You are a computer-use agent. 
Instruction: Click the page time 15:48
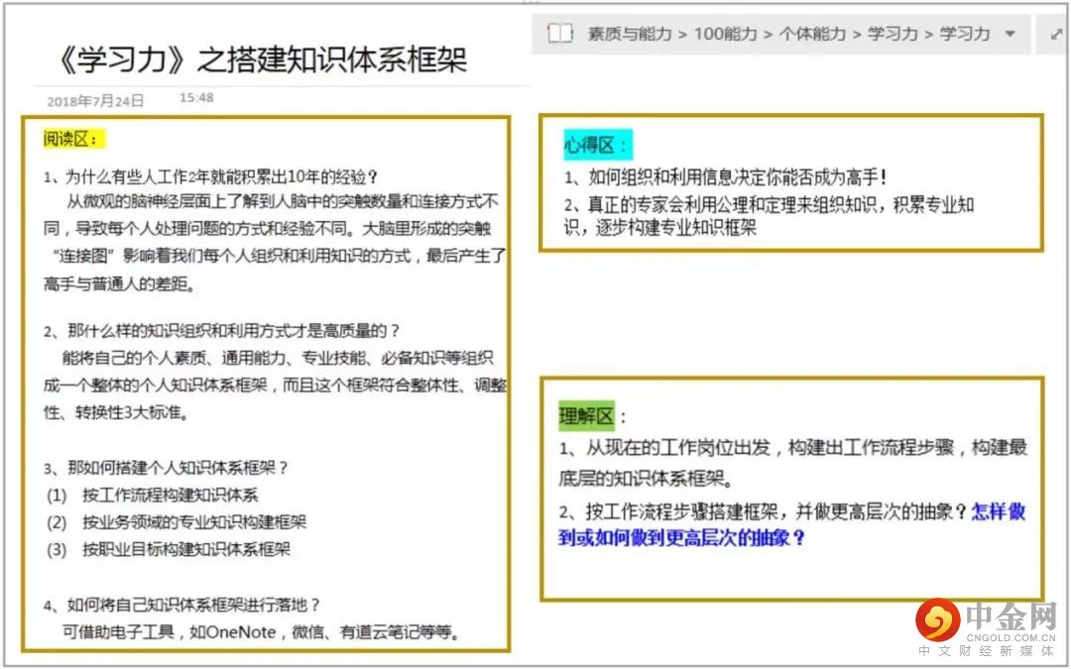[x=196, y=97]
